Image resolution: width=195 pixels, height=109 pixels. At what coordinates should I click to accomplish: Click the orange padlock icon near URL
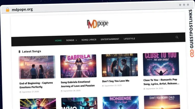coord(8,10)
